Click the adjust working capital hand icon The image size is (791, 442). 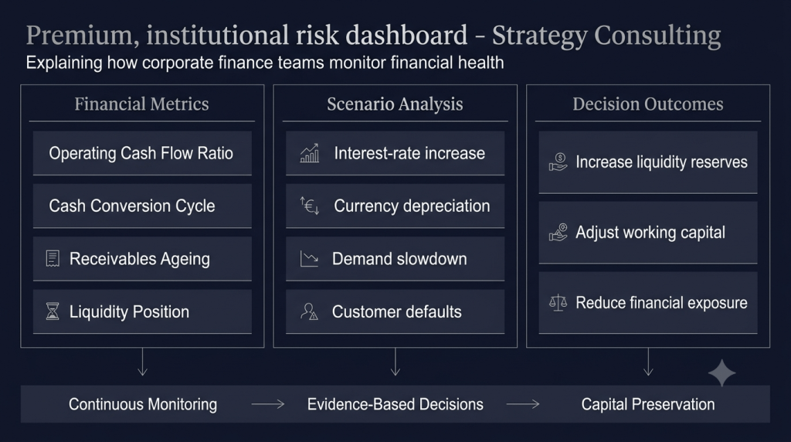558,232
